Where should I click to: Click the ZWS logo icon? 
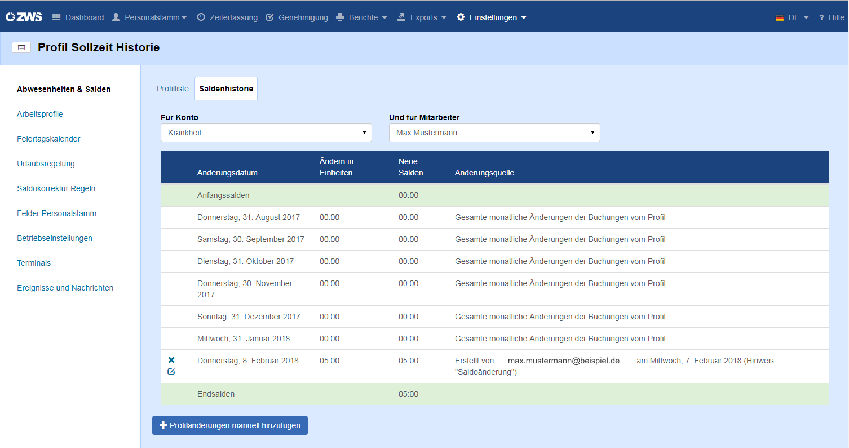tap(24, 17)
